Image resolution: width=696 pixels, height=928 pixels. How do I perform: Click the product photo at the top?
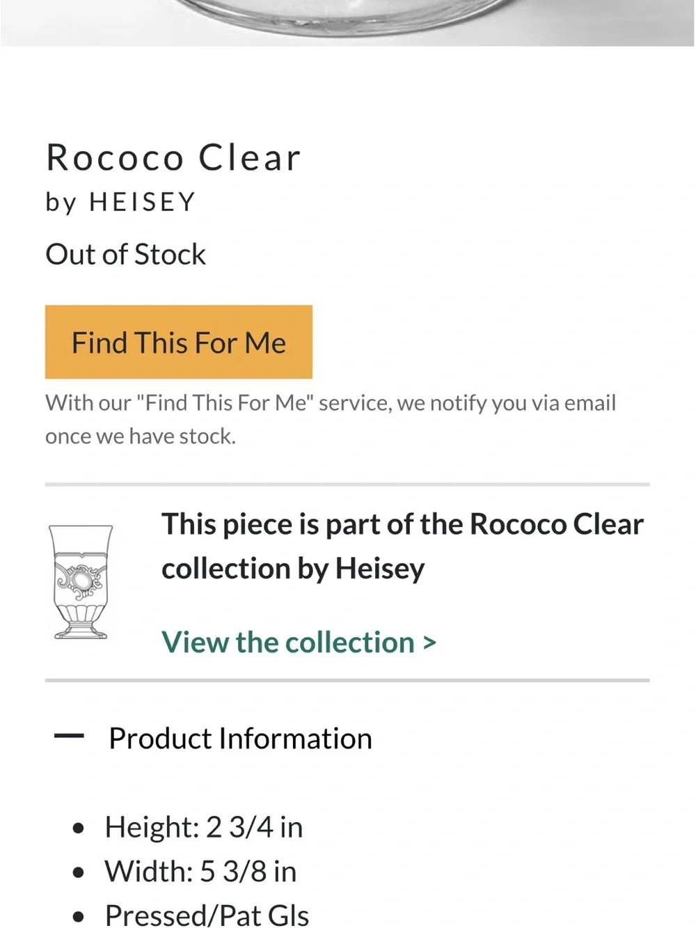click(347, 23)
